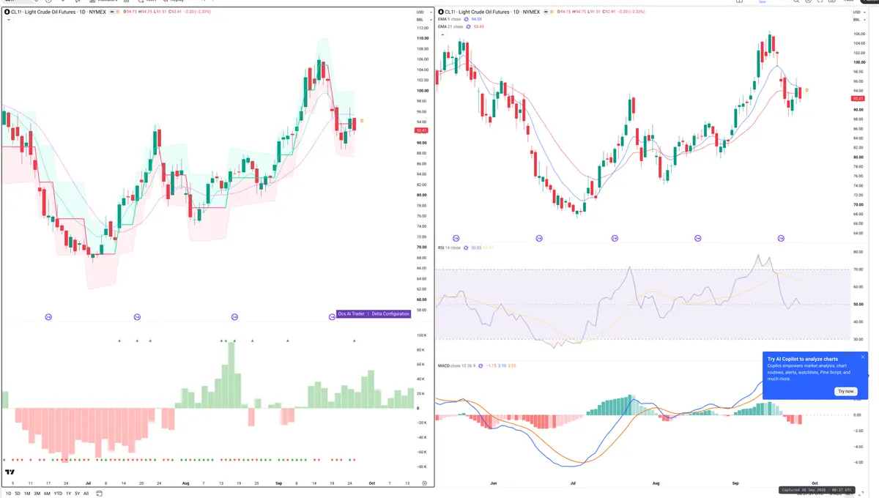Select the 1D time range
Image resolution: width=879 pixels, height=498 pixels.
(x=9, y=494)
